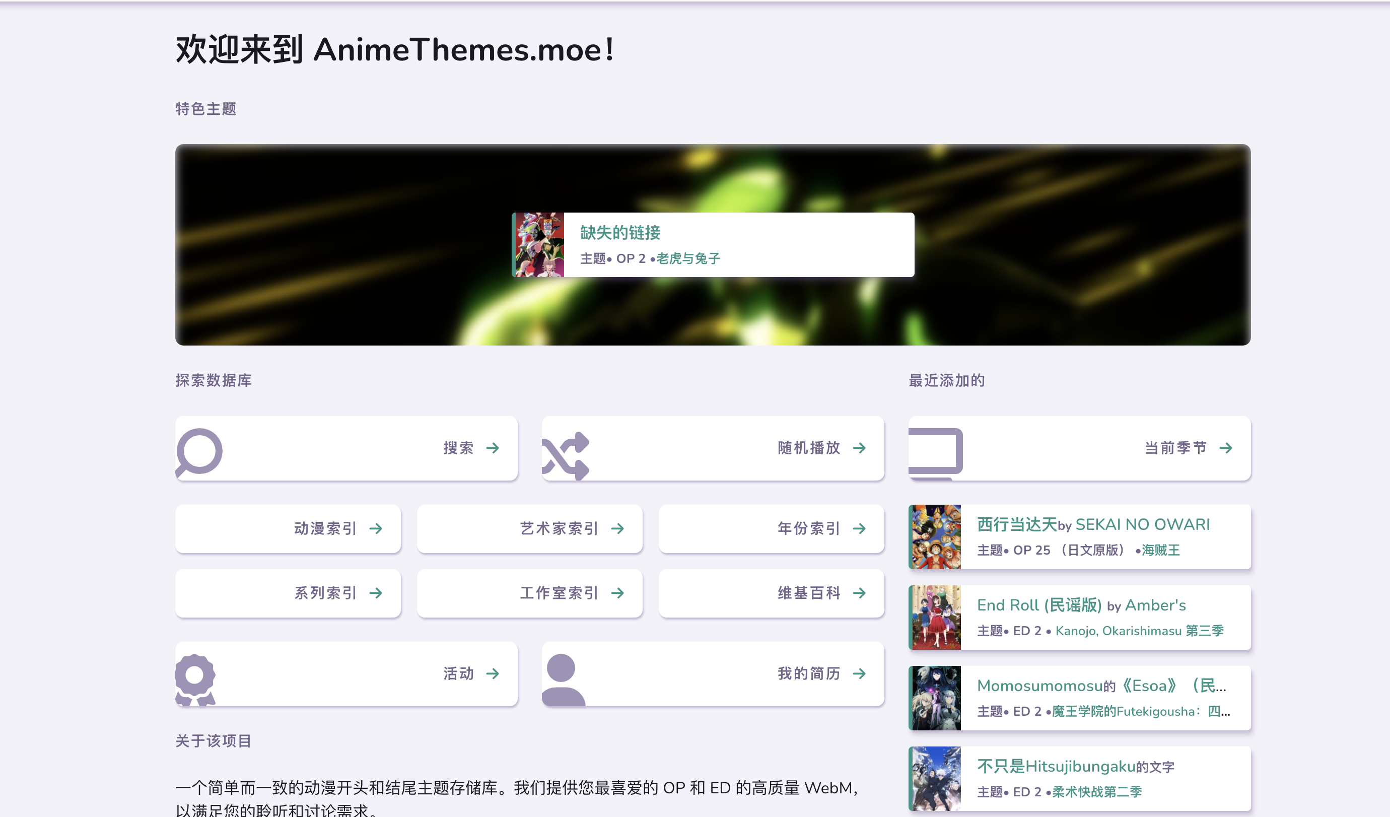Click the featured theme video banner
The width and height of the screenshot is (1390, 817).
tap(713, 245)
